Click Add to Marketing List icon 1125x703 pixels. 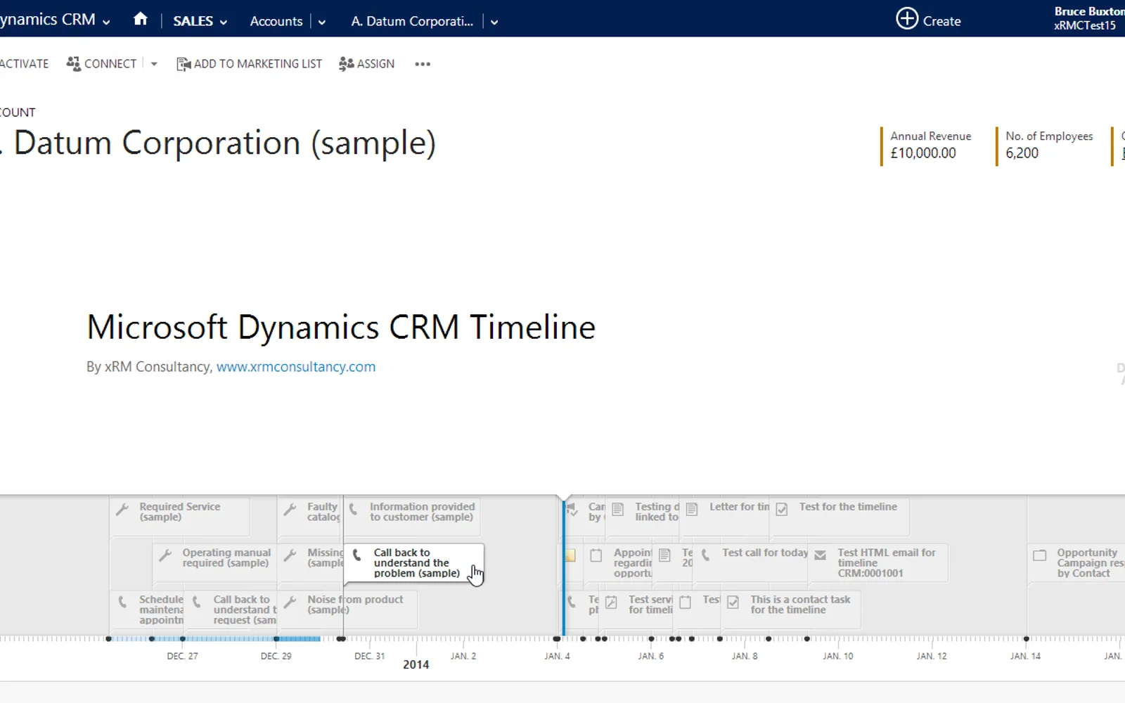(184, 64)
